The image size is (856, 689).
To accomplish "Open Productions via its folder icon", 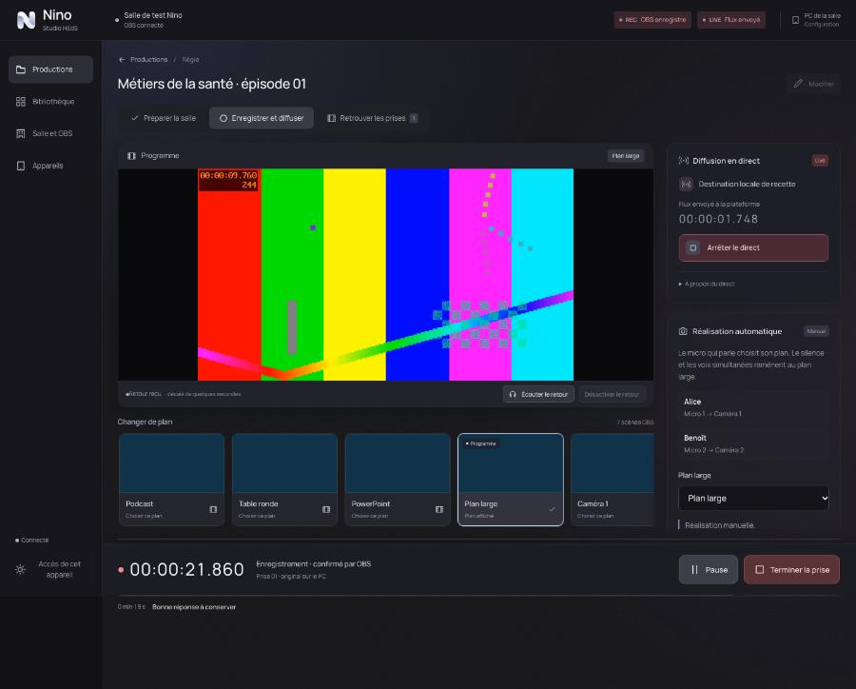I will [x=21, y=69].
